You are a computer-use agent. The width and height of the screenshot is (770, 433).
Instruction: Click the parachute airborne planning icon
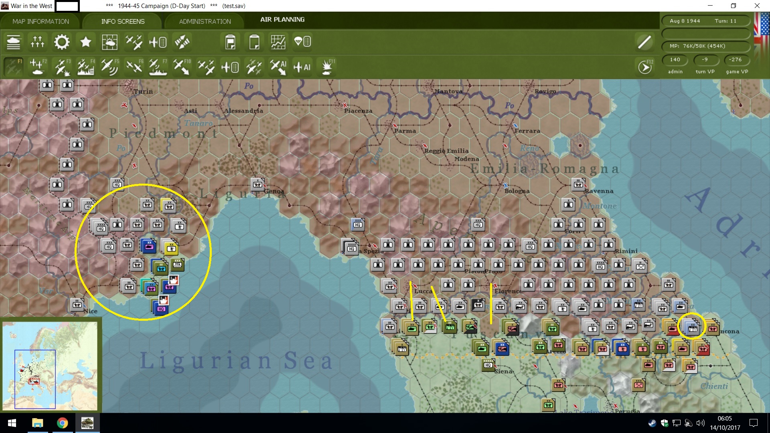[302, 42]
